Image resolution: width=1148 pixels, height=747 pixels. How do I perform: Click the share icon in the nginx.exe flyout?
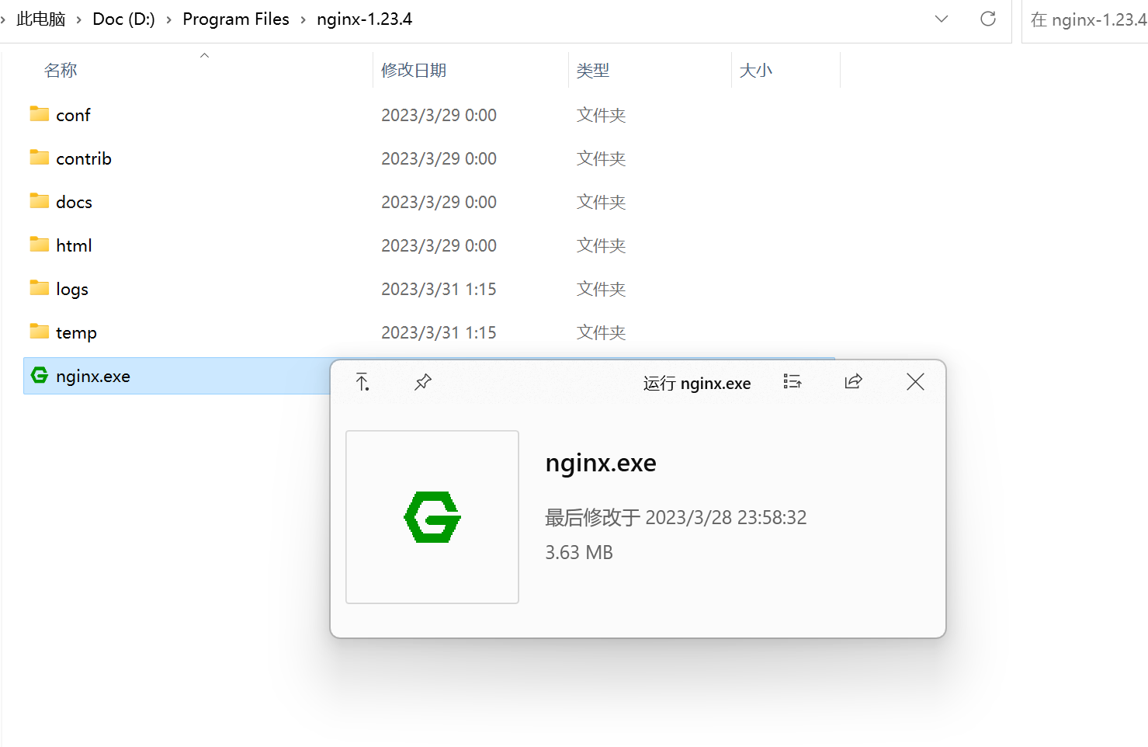(853, 382)
